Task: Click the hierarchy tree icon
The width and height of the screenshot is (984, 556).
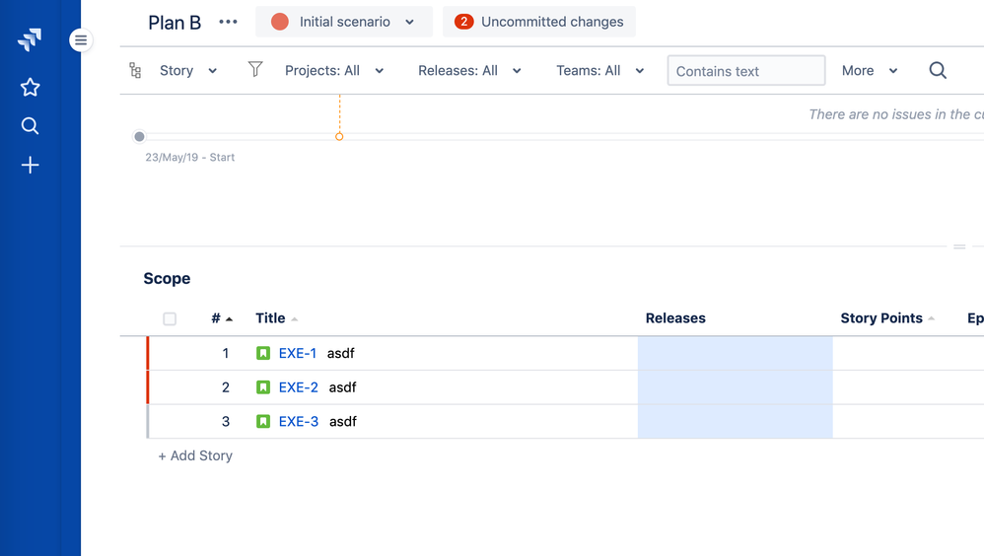Action: (x=135, y=70)
